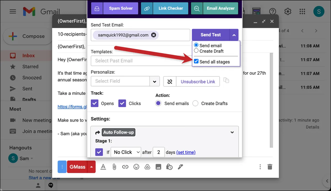Image resolution: width=331 pixels, height=191 pixels.
Task: Open the insert emoji icon
Action: click(136, 167)
